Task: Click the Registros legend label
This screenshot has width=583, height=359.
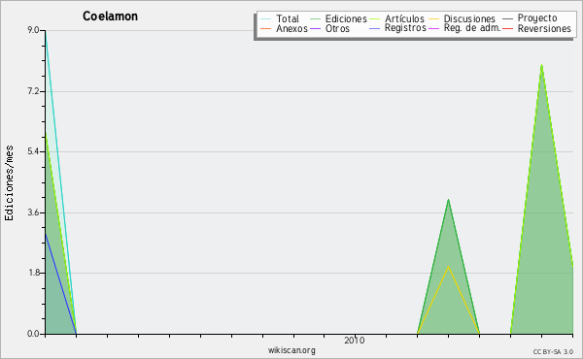Action: point(405,28)
